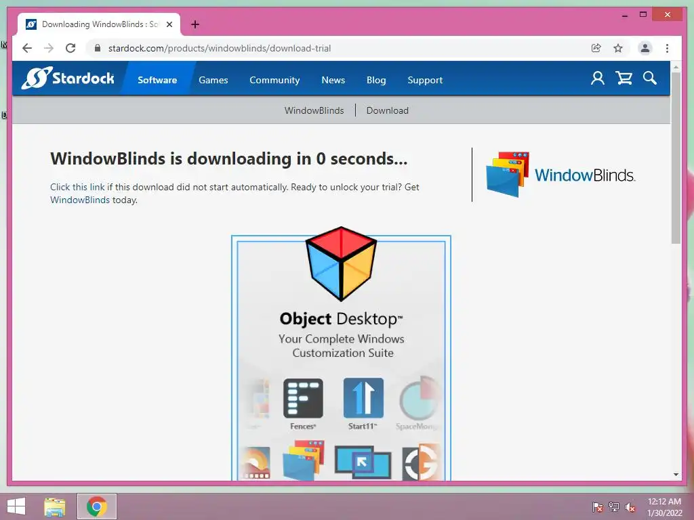
Task: Open the Software menu
Action: point(157,80)
